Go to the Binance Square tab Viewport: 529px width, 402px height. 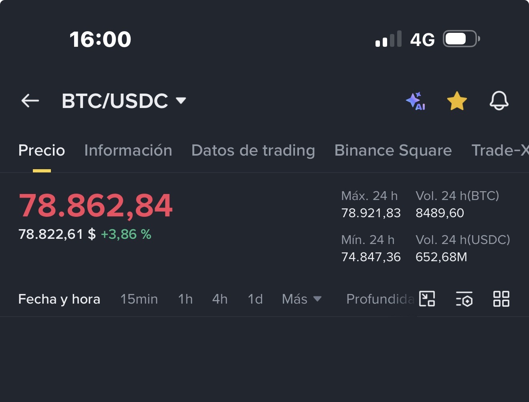pyautogui.click(x=393, y=150)
